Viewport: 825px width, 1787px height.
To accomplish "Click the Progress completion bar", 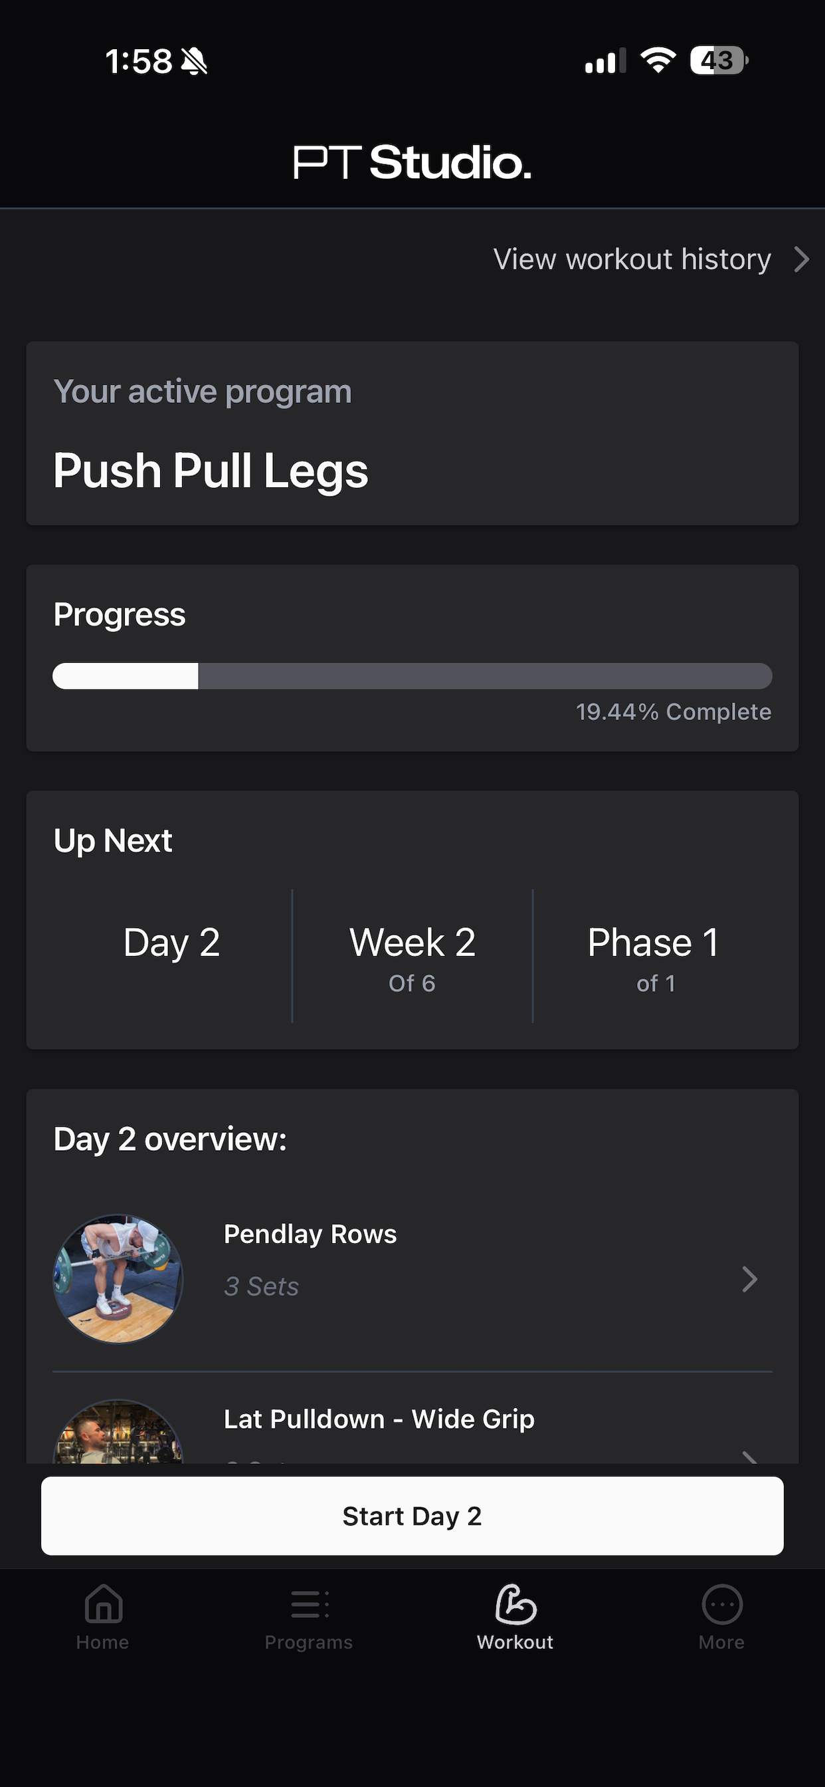I will (x=412, y=675).
